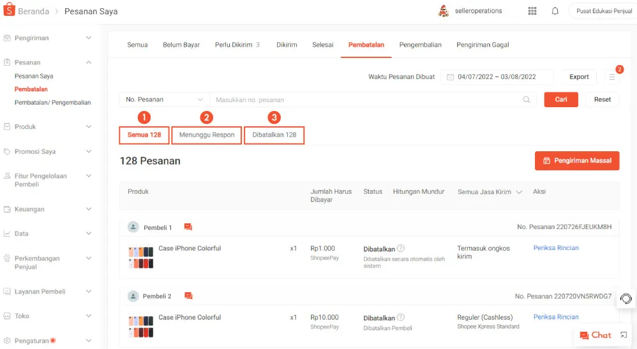
Task: Expand the Pengiriman sidebar menu
Action: pyautogui.click(x=89, y=38)
